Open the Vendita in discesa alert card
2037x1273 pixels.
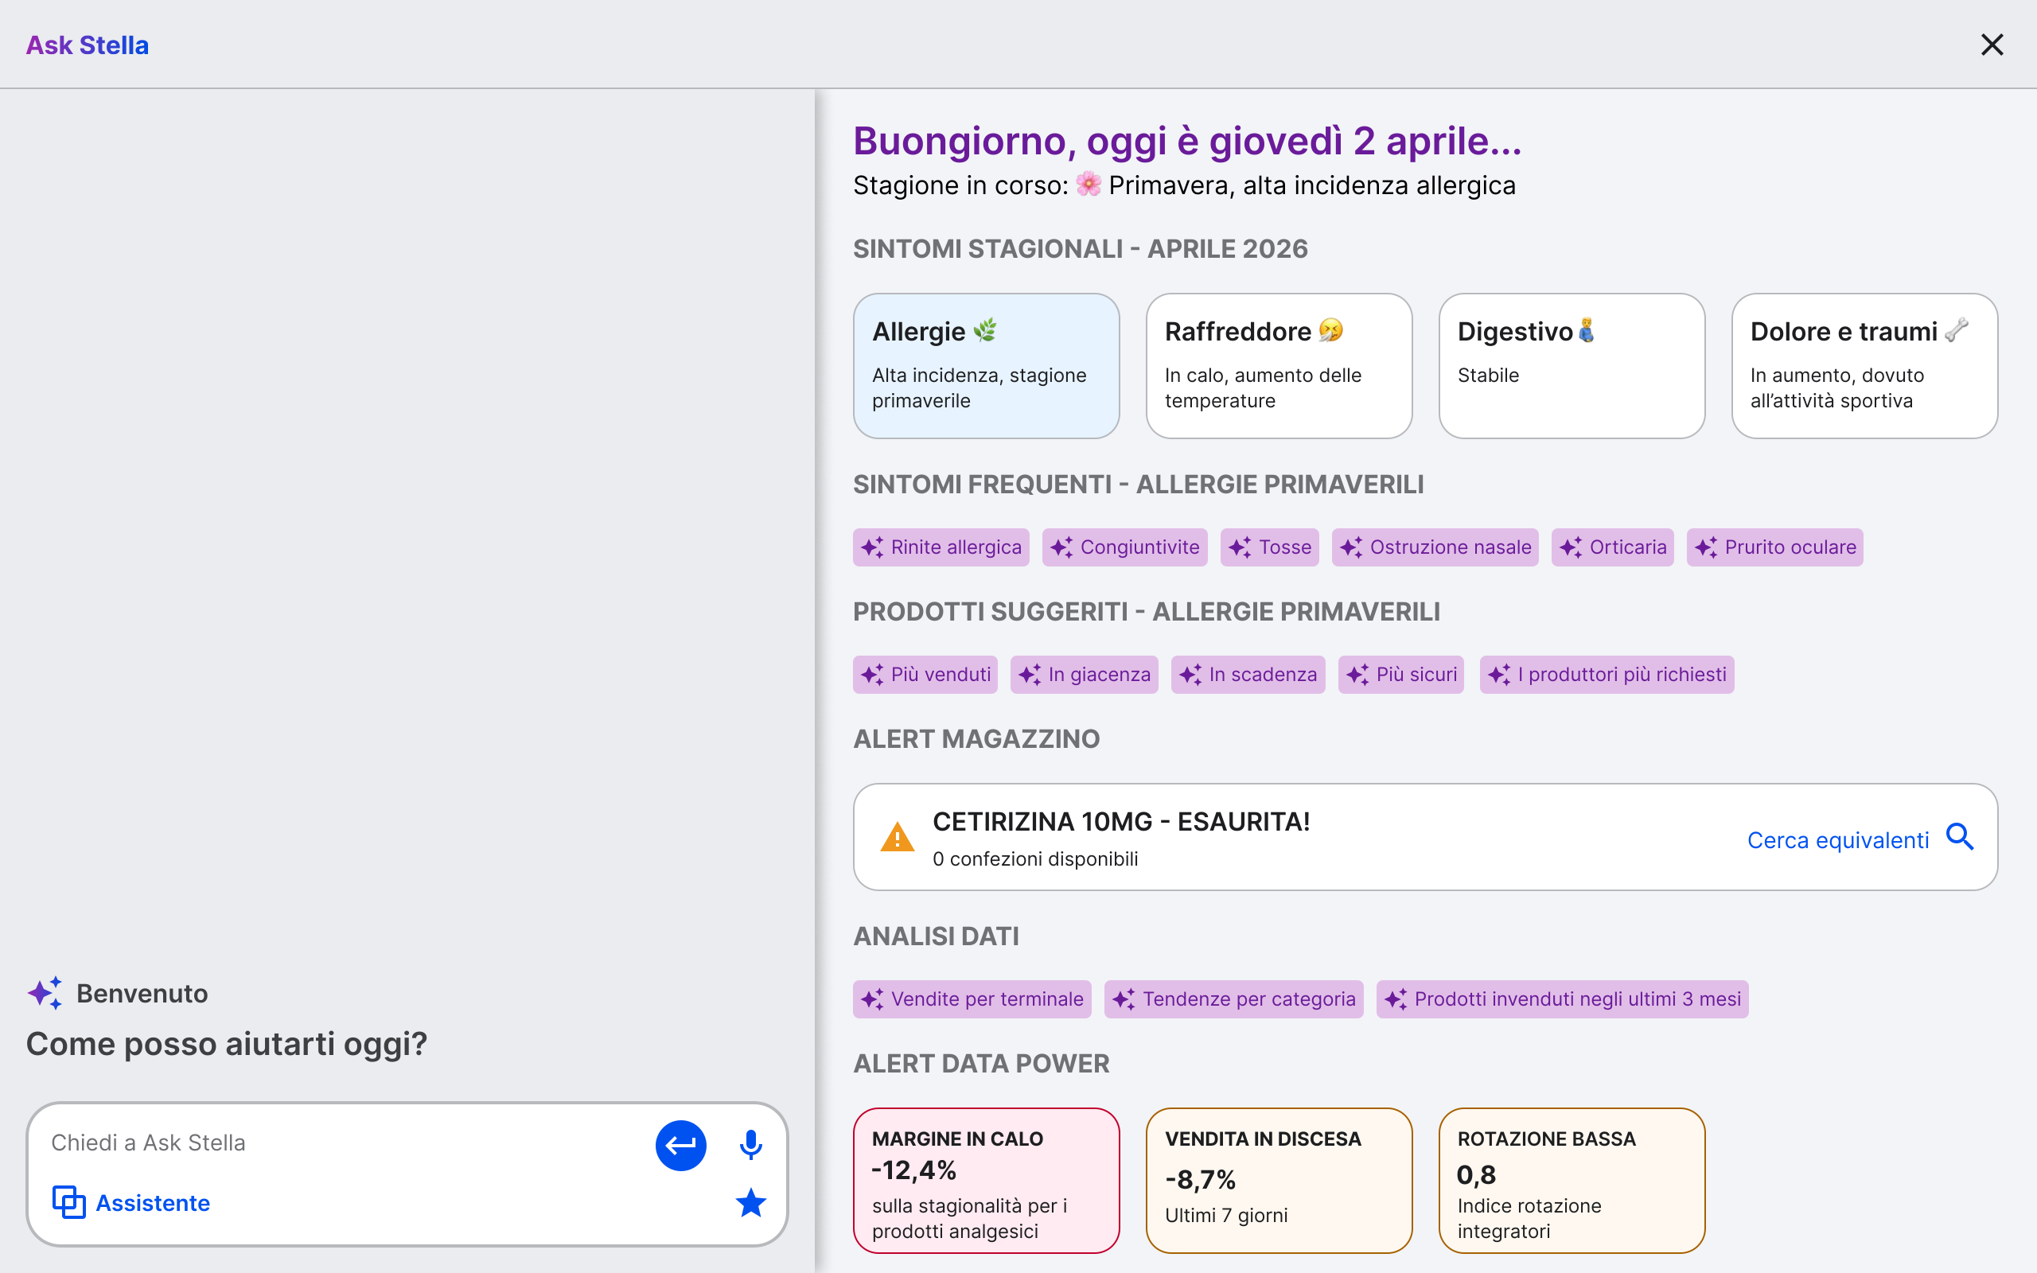[1279, 1181]
